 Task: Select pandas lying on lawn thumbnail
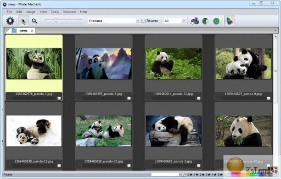(104, 131)
